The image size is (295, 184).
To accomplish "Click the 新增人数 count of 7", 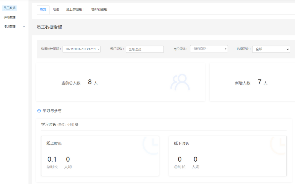I will (259, 82).
